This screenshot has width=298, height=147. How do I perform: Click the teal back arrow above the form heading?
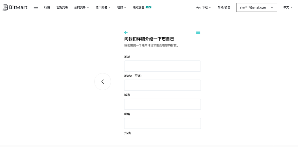[x=126, y=32]
